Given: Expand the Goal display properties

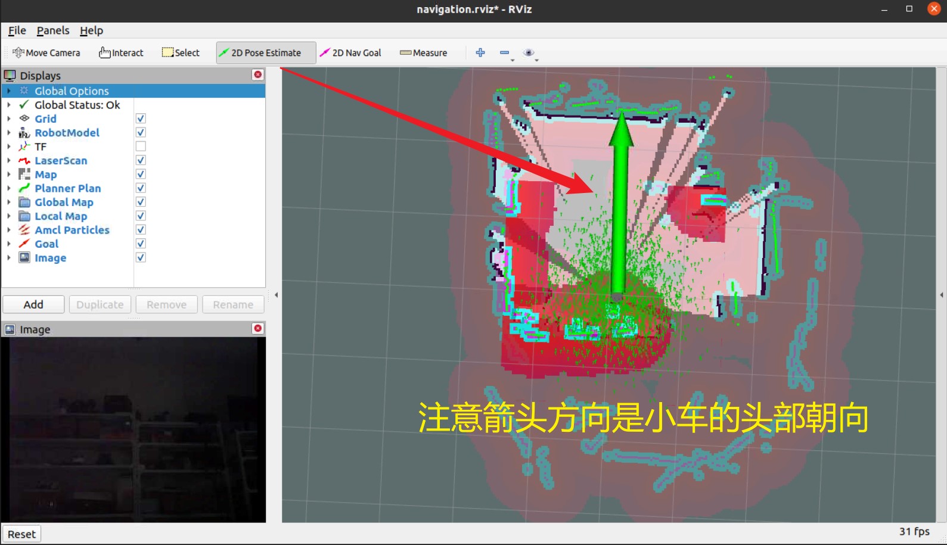Looking at the screenshot, I should point(9,244).
